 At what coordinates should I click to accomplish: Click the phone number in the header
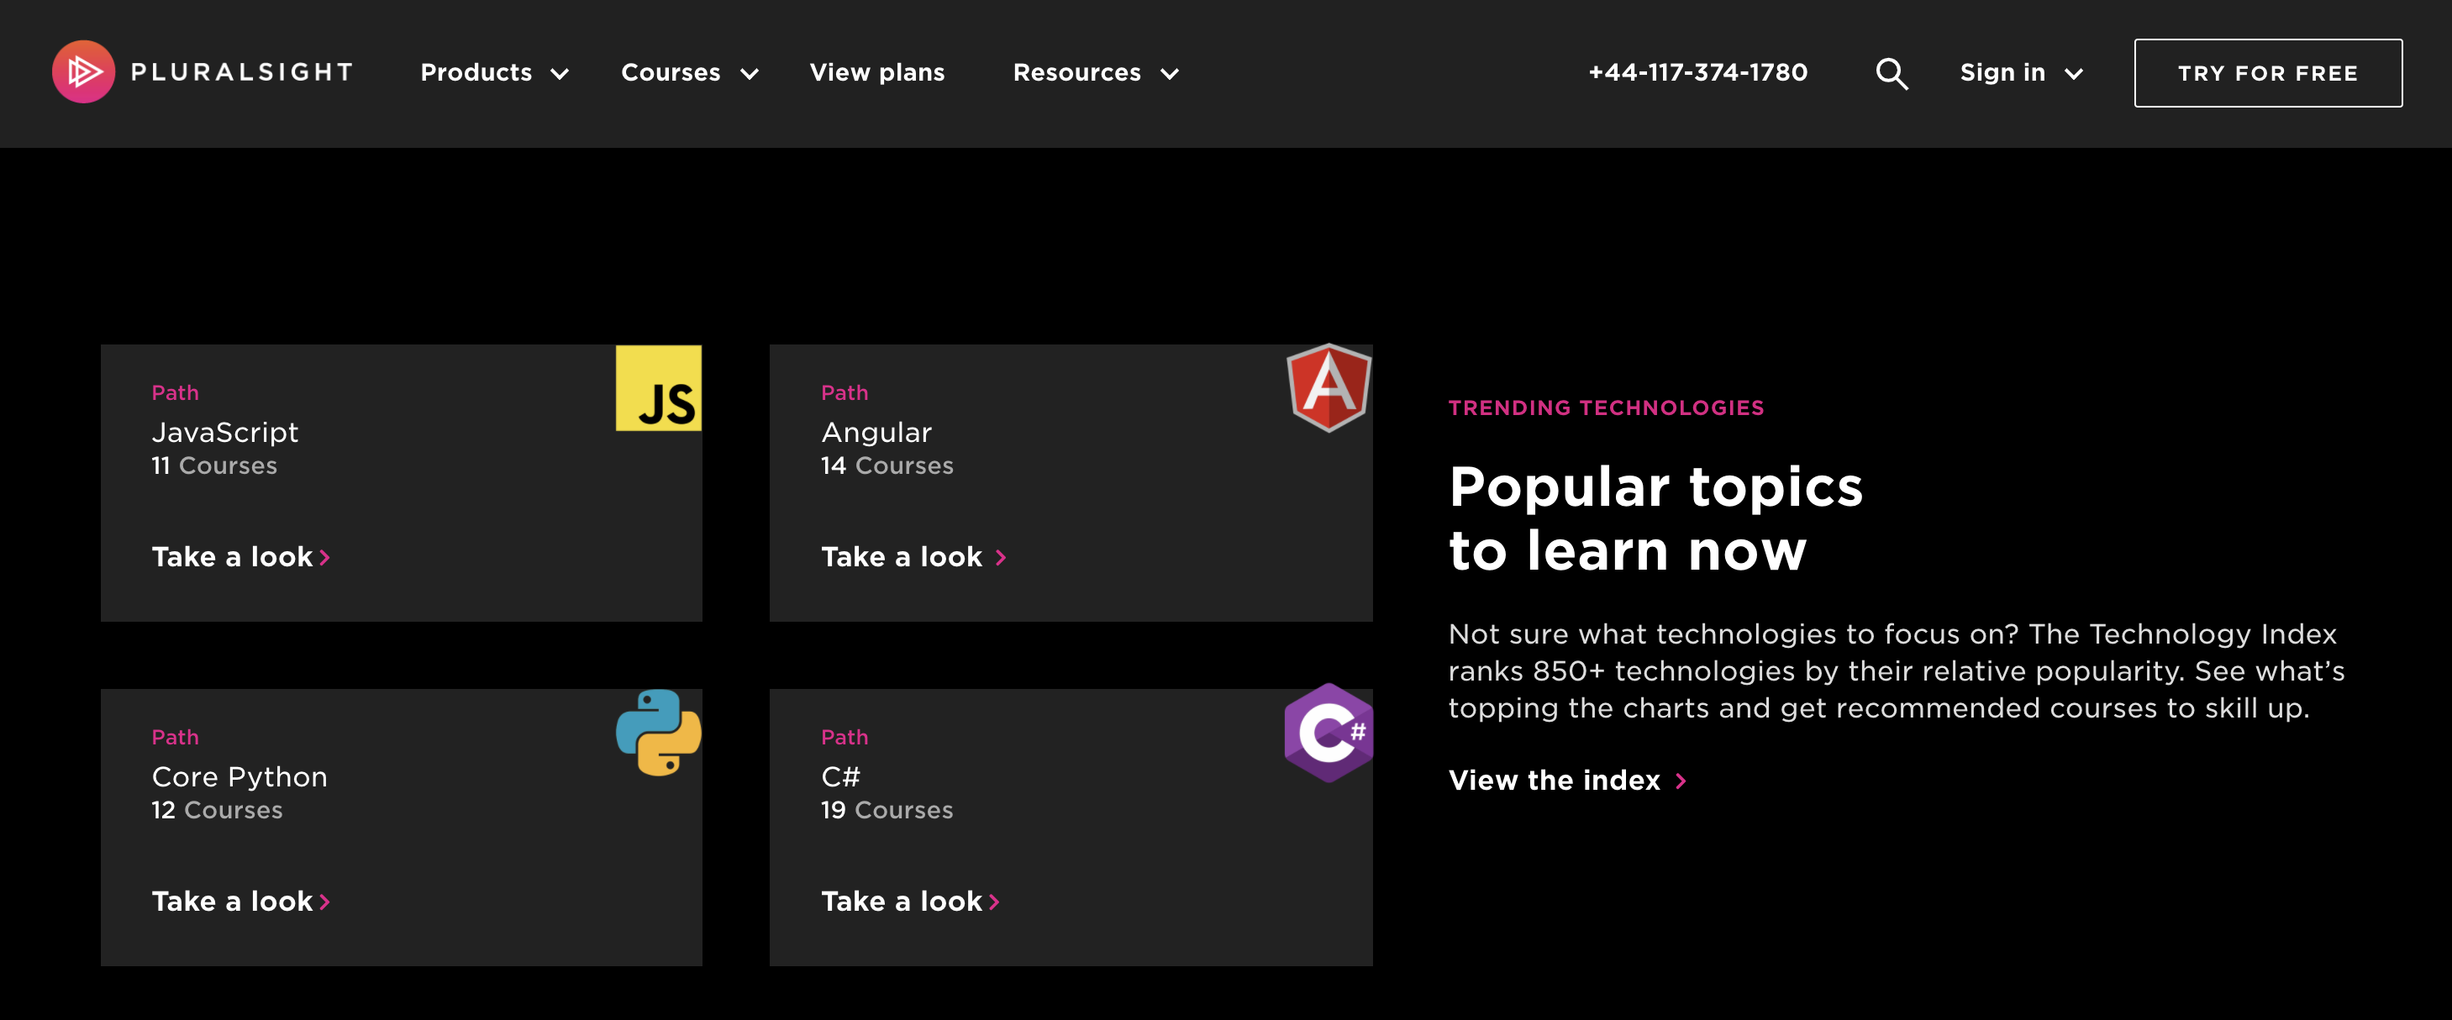(1697, 72)
